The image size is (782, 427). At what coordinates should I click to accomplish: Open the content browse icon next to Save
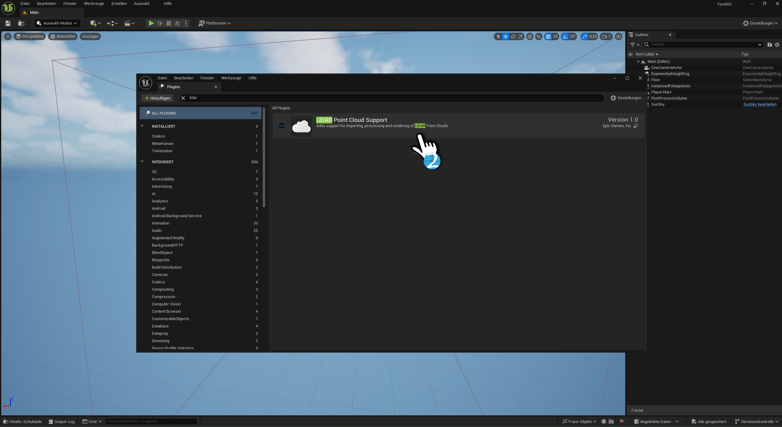[x=21, y=23]
